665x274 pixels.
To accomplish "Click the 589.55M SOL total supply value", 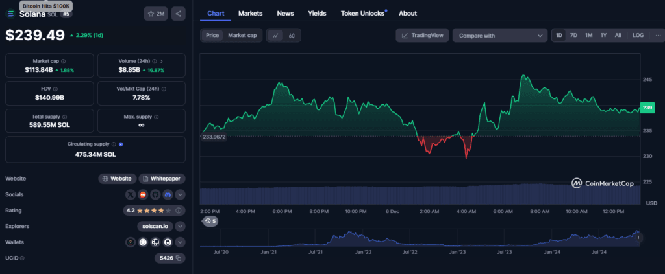I will tap(49, 125).
